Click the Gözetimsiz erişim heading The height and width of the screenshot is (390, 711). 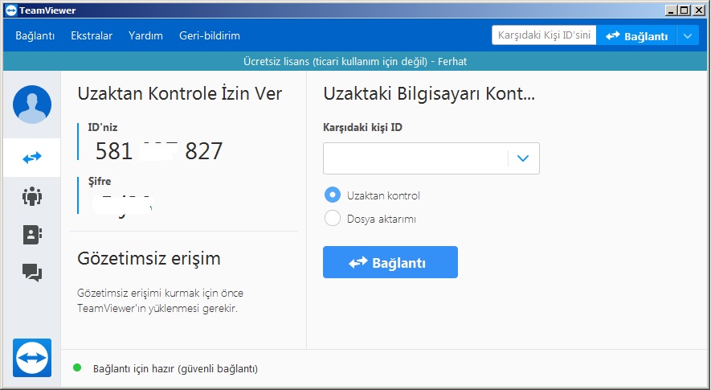pos(149,258)
